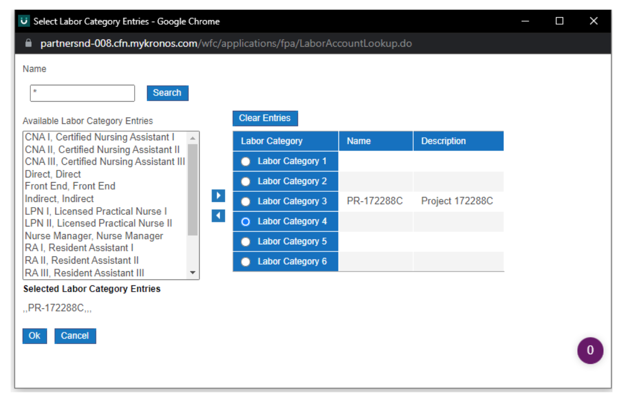
Task: Select the Labor Category 1 radio button
Action: pyautogui.click(x=245, y=161)
